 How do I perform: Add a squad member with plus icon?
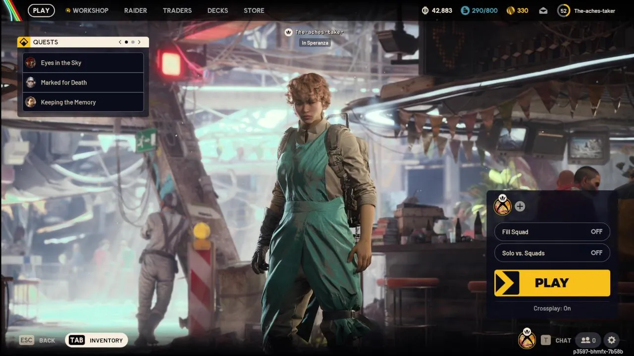point(520,206)
